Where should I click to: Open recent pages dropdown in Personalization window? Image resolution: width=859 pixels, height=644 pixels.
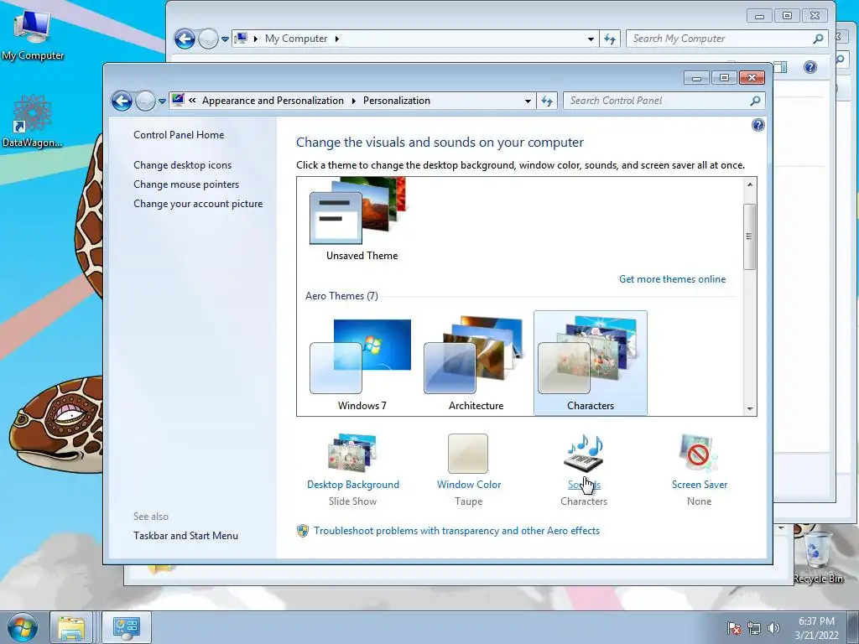click(162, 101)
